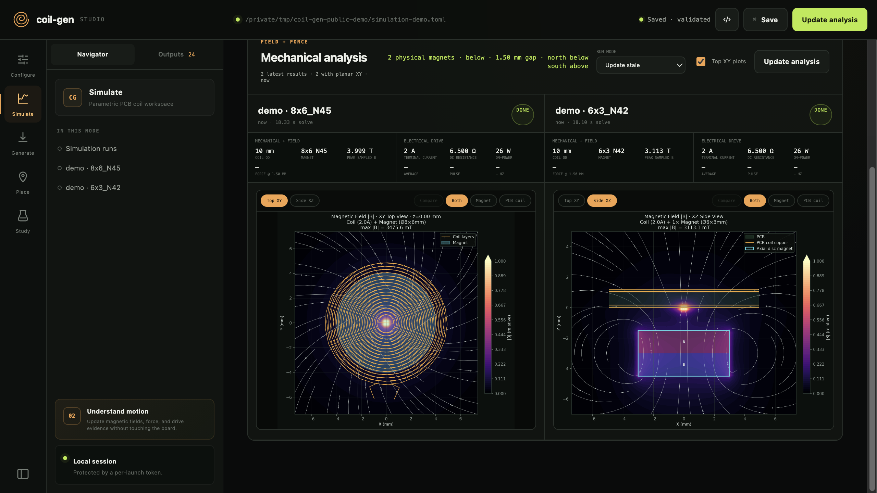The image size is (877, 493).
Task: Open the code view button
Action: coord(727,20)
